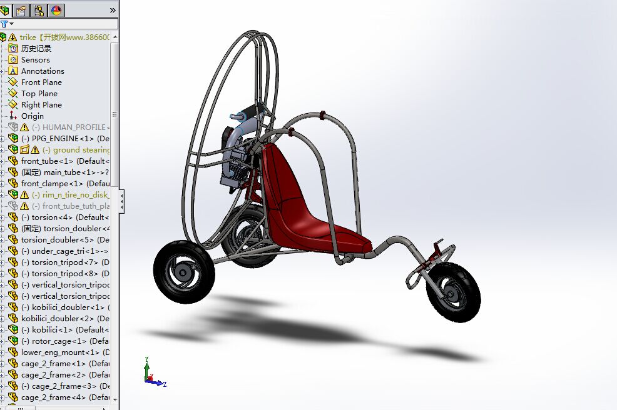Viewport: 617px width, 410px height.
Task: Open the DisplayManager tab with color ball
Action: click(x=56, y=10)
